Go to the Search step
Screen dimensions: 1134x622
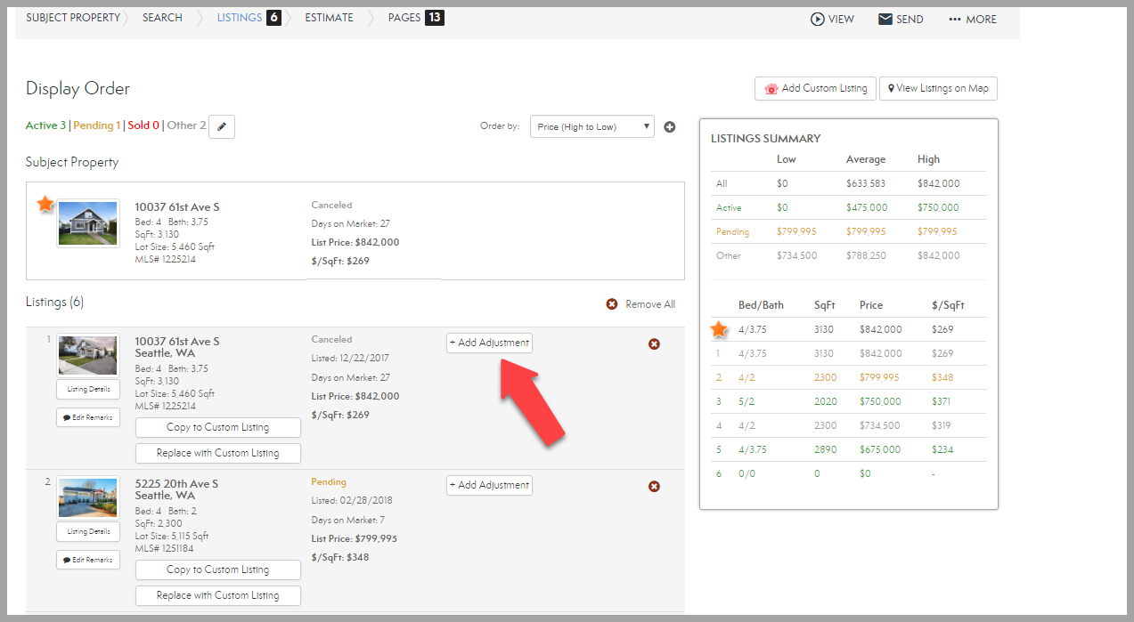tap(162, 18)
